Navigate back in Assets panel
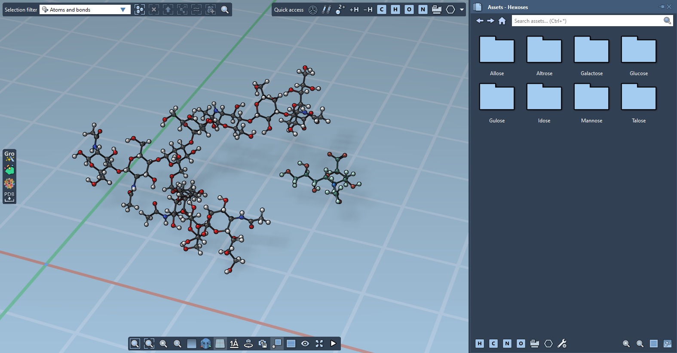 (x=480, y=21)
